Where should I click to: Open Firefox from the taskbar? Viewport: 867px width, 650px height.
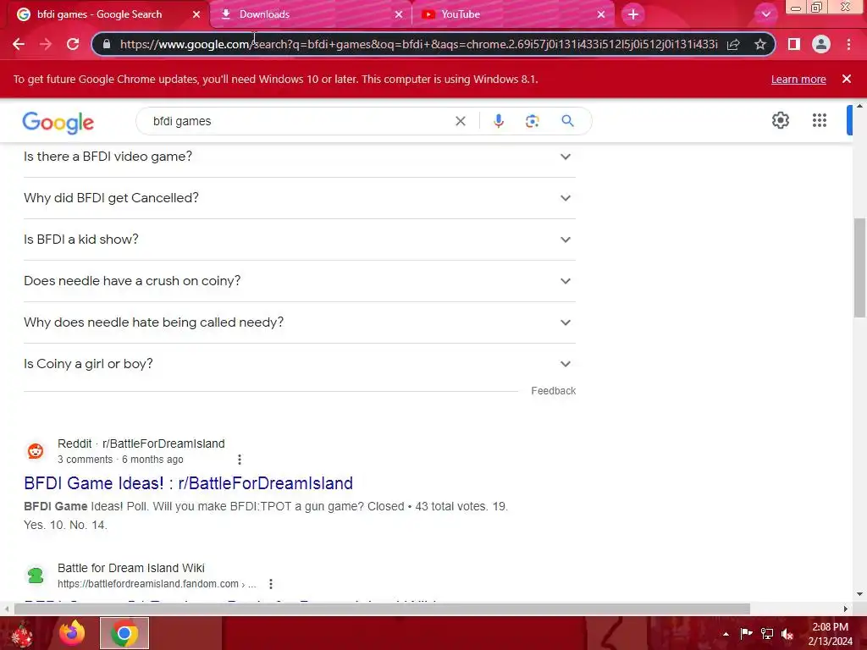click(x=72, y=633)
